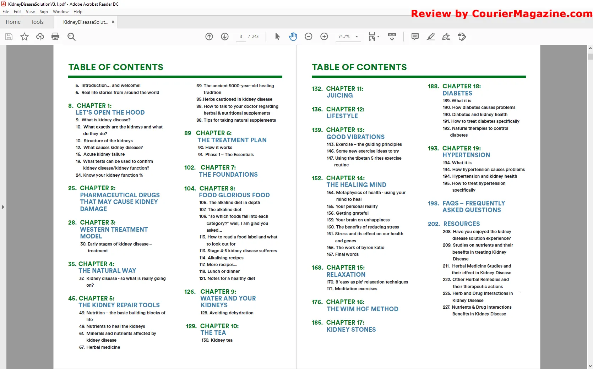Print the document via printer icon
The height and width of the screenshot is (369, 593).
[x=55, y=37]
